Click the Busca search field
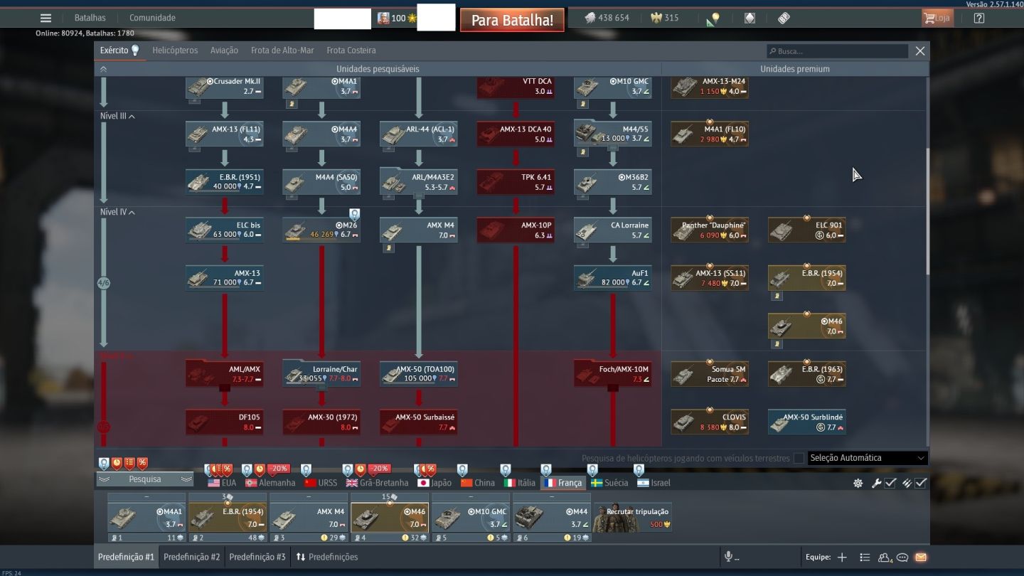1024x576 pixels. click(838, 51)
